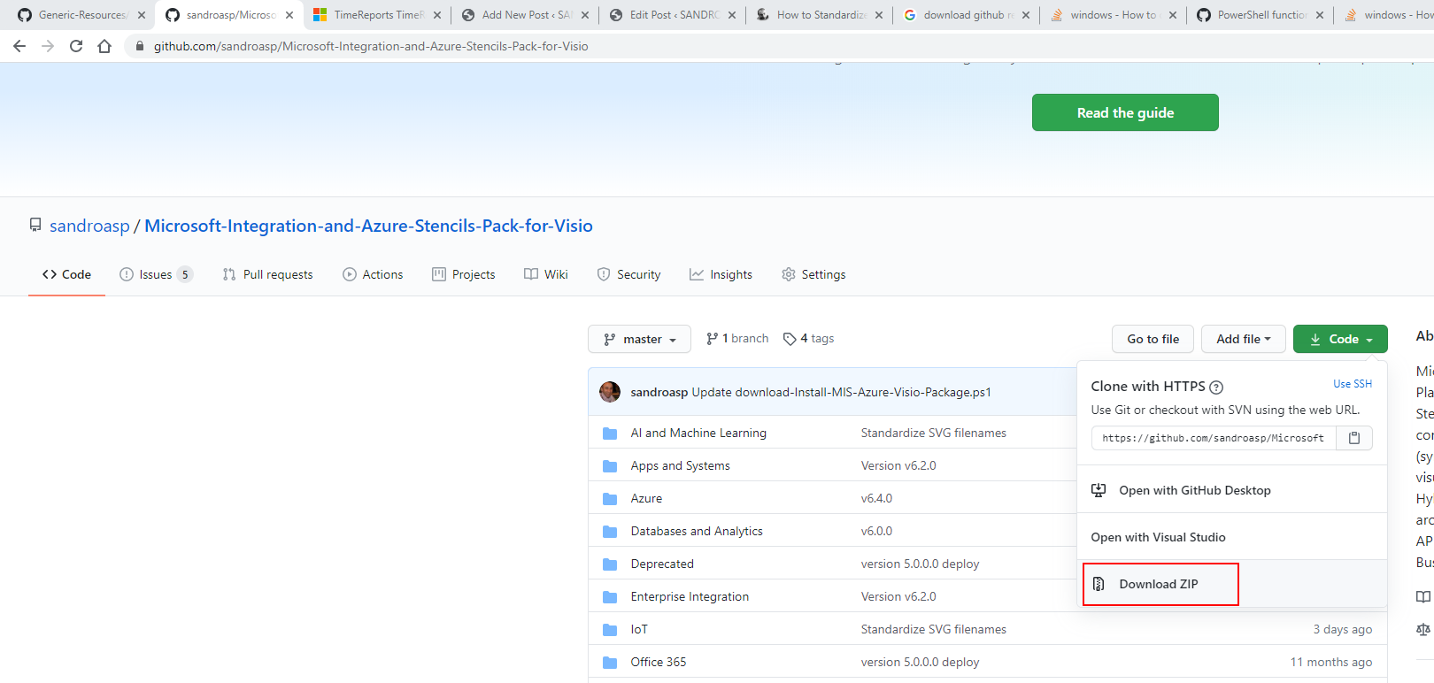The height and width of the screenshot is (683, 1434).
Task: Click the license scale icon in About sidebar
Action: tap(1423, 629)
